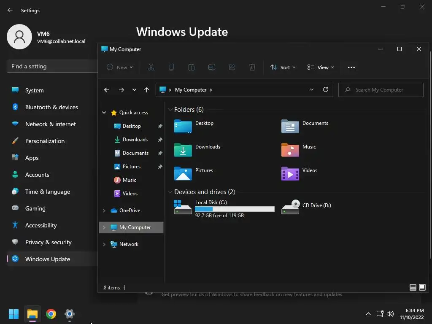Open the Downloads folder in Folders group
The image size is (432, 324).
(x=197, y=150)
